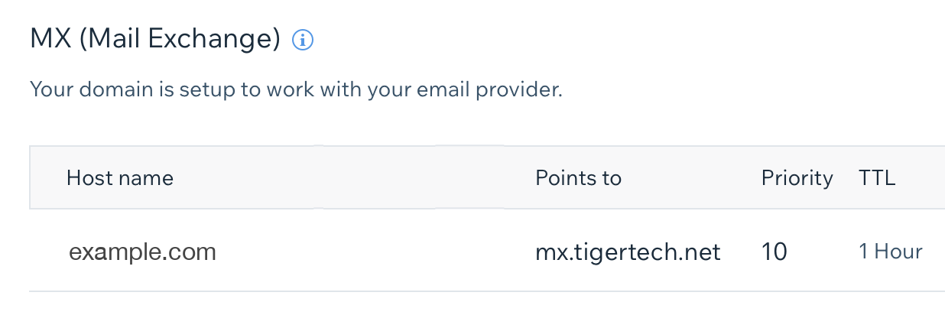Select the Host name column header
The width and height of the screenshot is (945, 315).
pyautogui.click(x=120, y=178)
